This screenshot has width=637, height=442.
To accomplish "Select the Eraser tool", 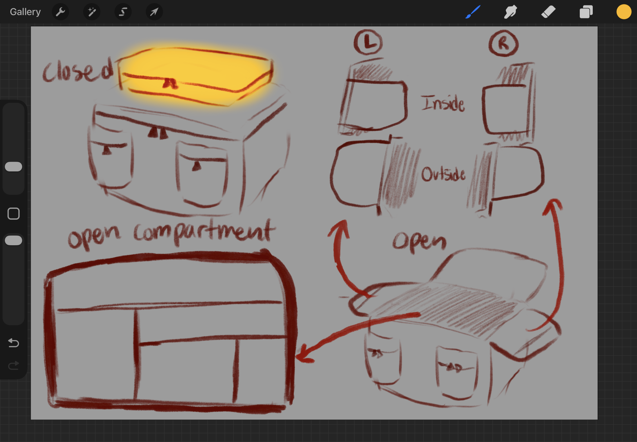I will (548, 12).
